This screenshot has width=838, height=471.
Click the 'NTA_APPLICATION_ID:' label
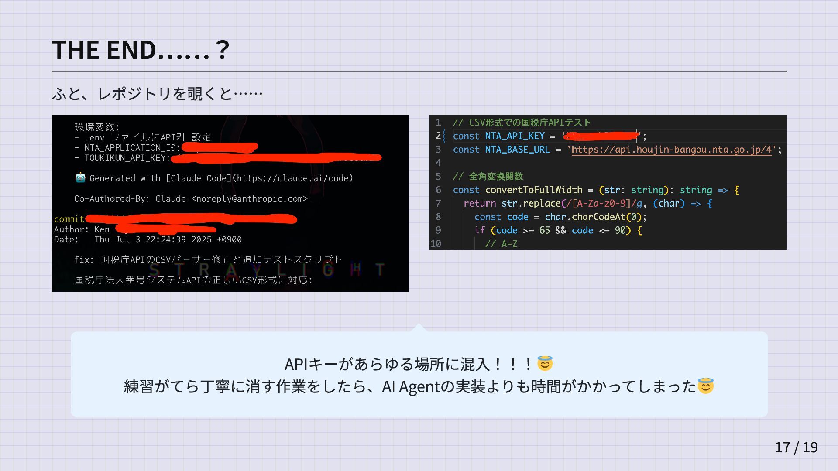pos(132,148)
